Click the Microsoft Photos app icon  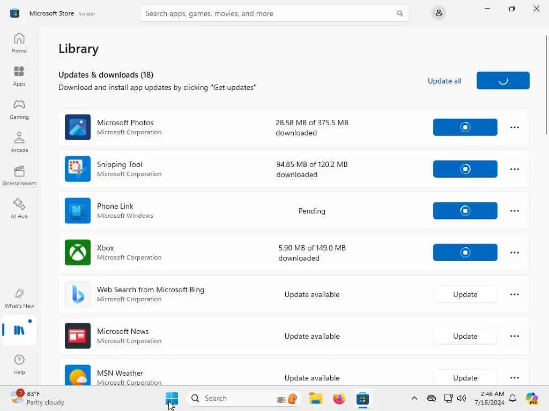point(78,127)
